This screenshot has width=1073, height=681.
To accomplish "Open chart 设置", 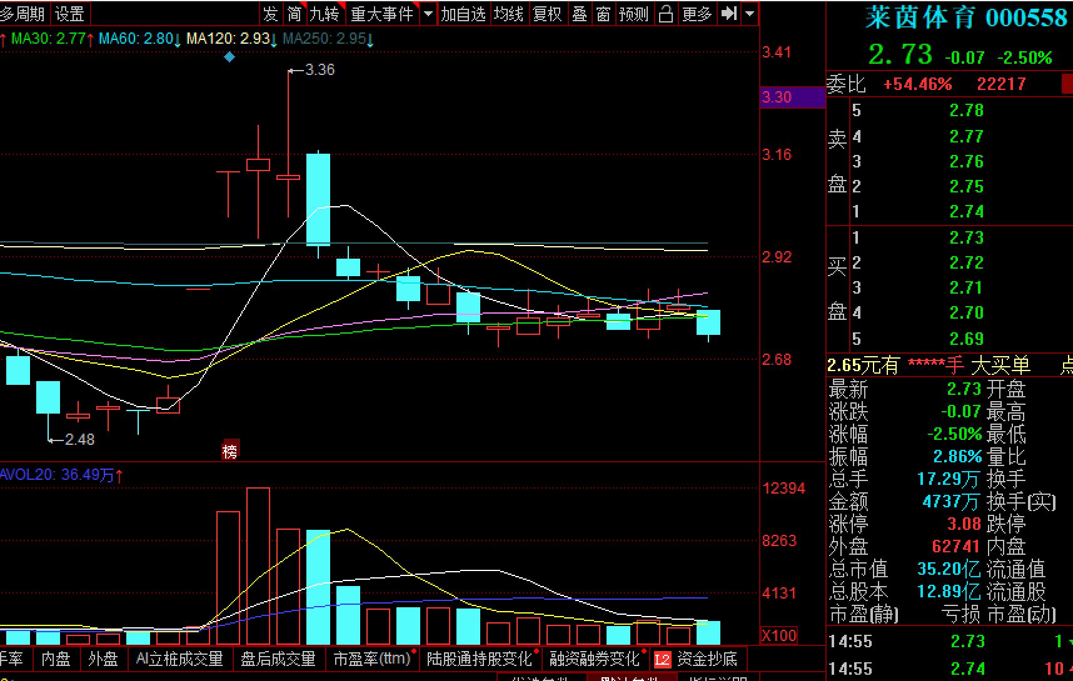I will (69, 13).
